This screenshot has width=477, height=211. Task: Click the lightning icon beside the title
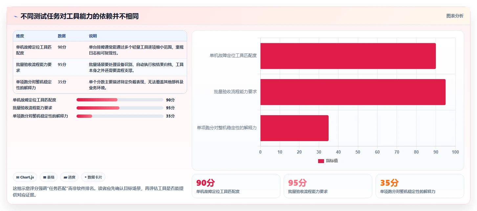[x=15, y=16]
